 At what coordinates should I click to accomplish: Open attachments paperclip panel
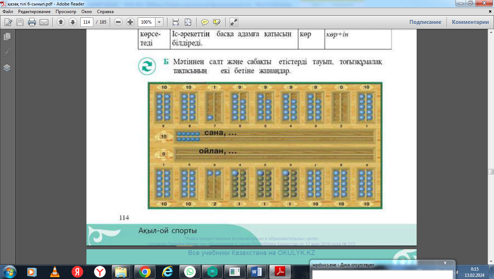point(7,52)
